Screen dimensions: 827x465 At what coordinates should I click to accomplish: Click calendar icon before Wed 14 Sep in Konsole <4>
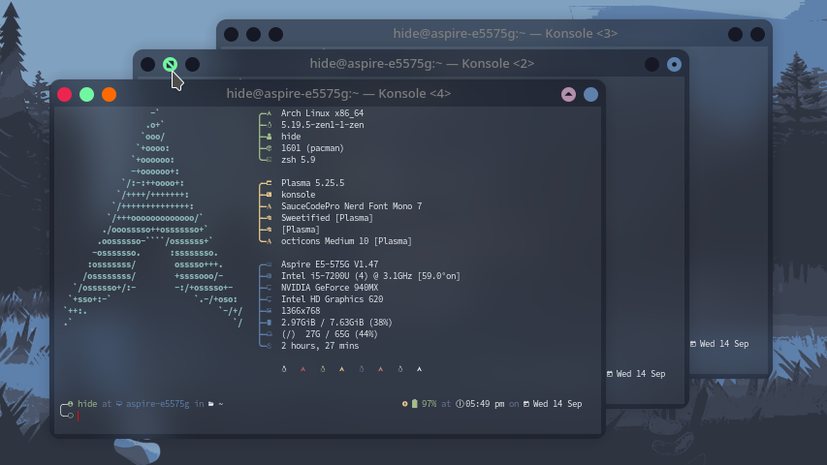pos(525,404)
